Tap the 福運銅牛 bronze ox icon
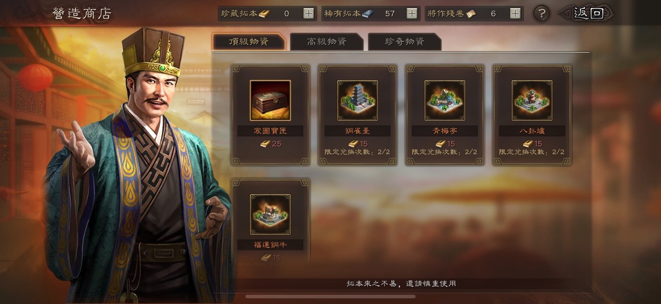 270,215
